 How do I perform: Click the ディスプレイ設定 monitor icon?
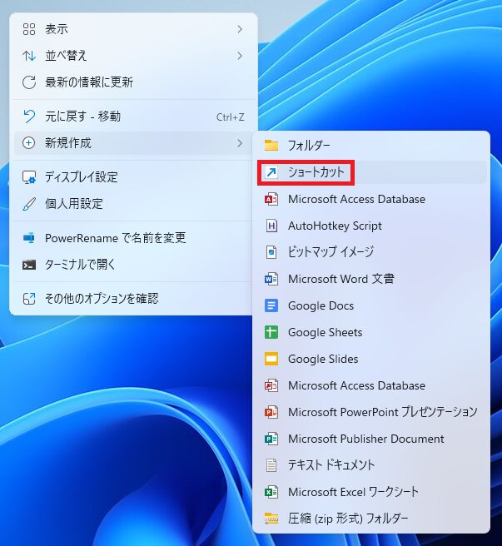click(29, 177)
